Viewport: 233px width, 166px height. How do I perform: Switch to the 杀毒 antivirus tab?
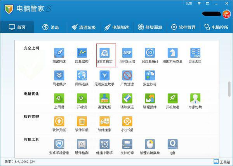[50, 27]
